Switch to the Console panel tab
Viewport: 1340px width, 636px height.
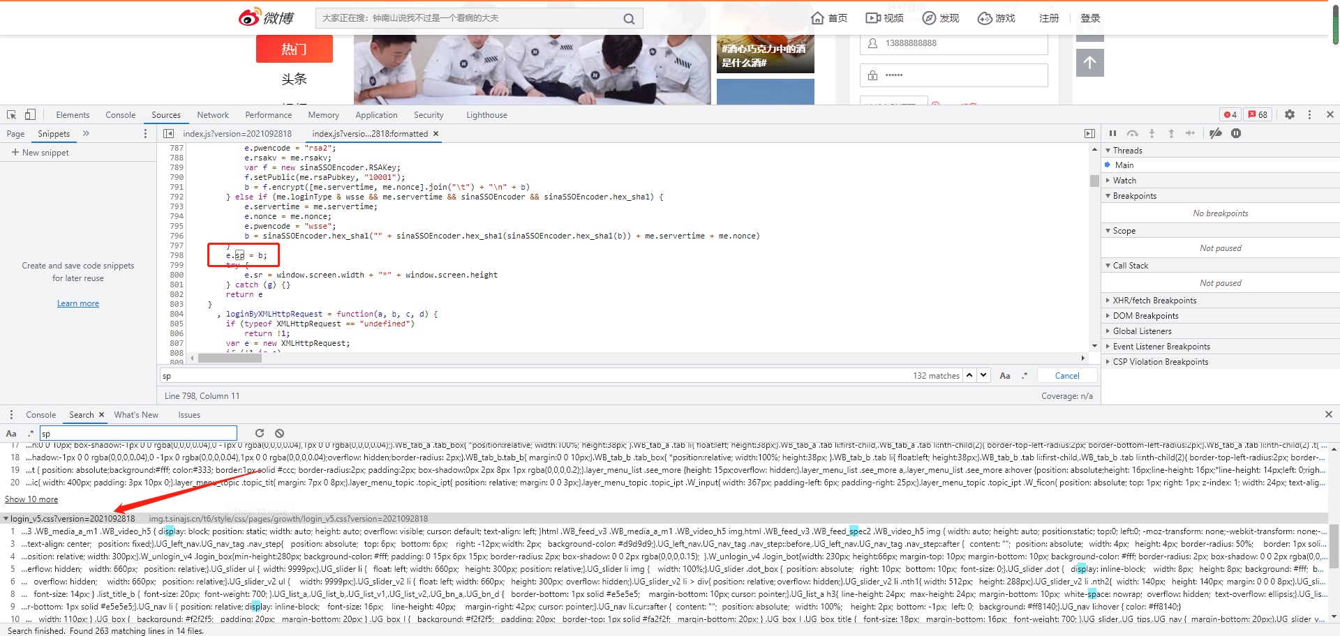click(x=121, y=115)
